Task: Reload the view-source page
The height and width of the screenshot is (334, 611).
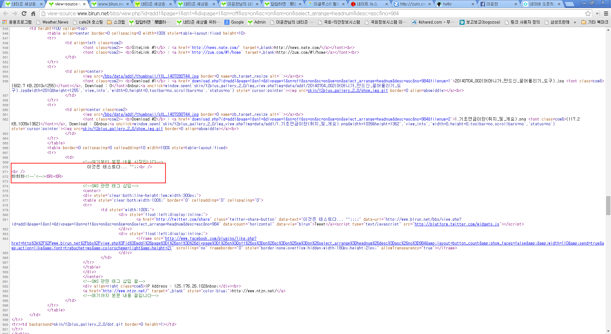Action: tap(24, 13)
